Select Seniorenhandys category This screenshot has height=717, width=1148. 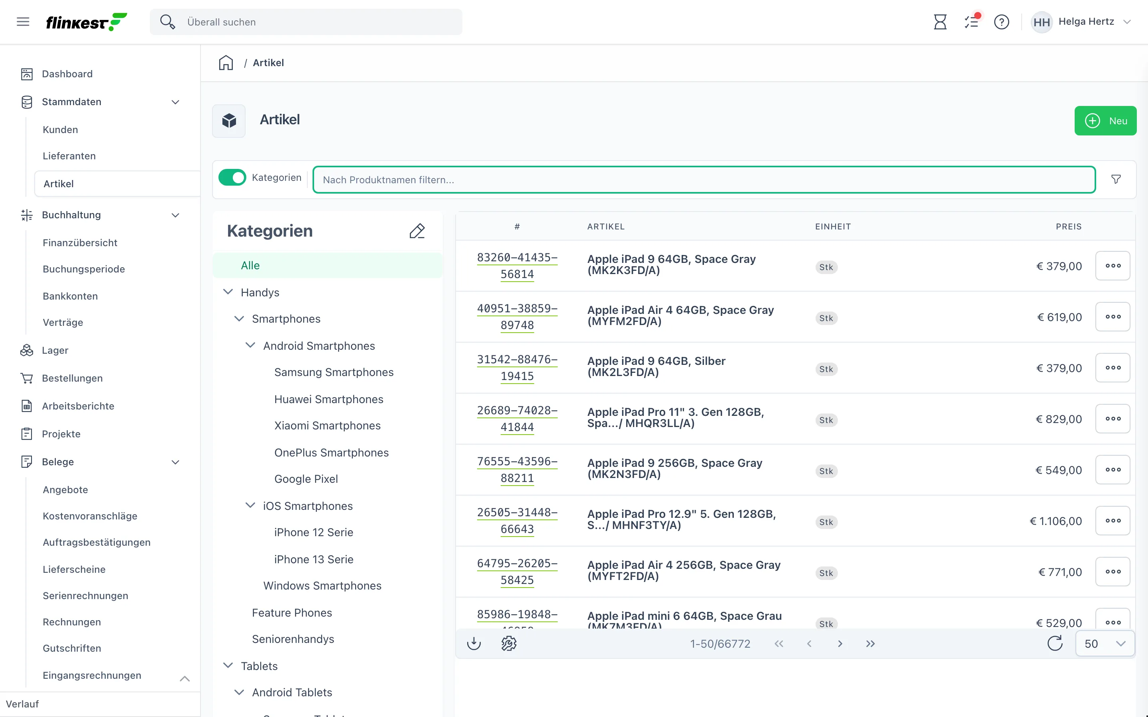pyautogui.click(x=293, y=639)
